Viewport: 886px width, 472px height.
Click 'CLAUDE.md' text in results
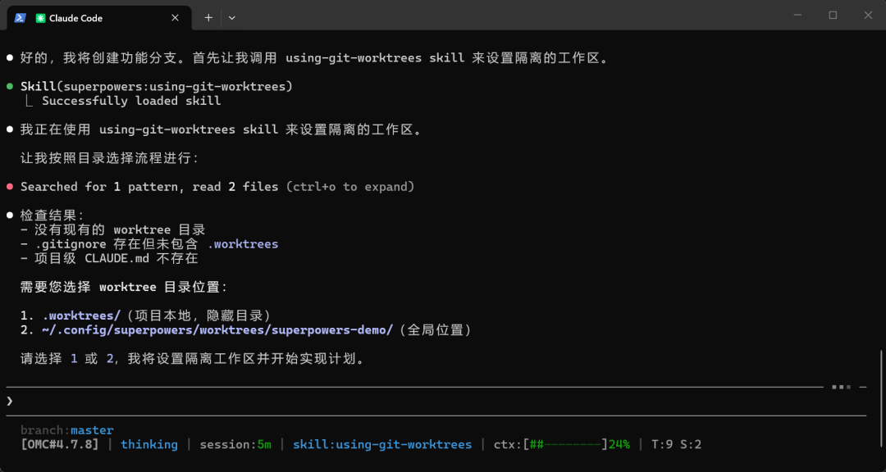117,259
